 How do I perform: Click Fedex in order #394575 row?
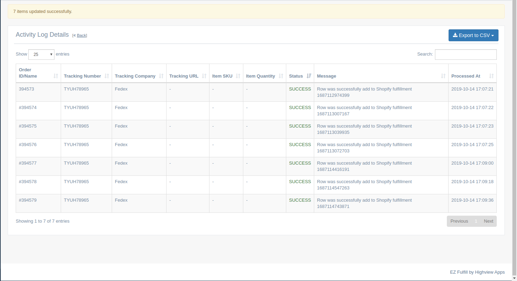pyautogui.click(x=121, y=126)
